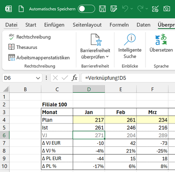Undo the last action
The width and height of the screenshot is (175, 172).
[125, 9]
